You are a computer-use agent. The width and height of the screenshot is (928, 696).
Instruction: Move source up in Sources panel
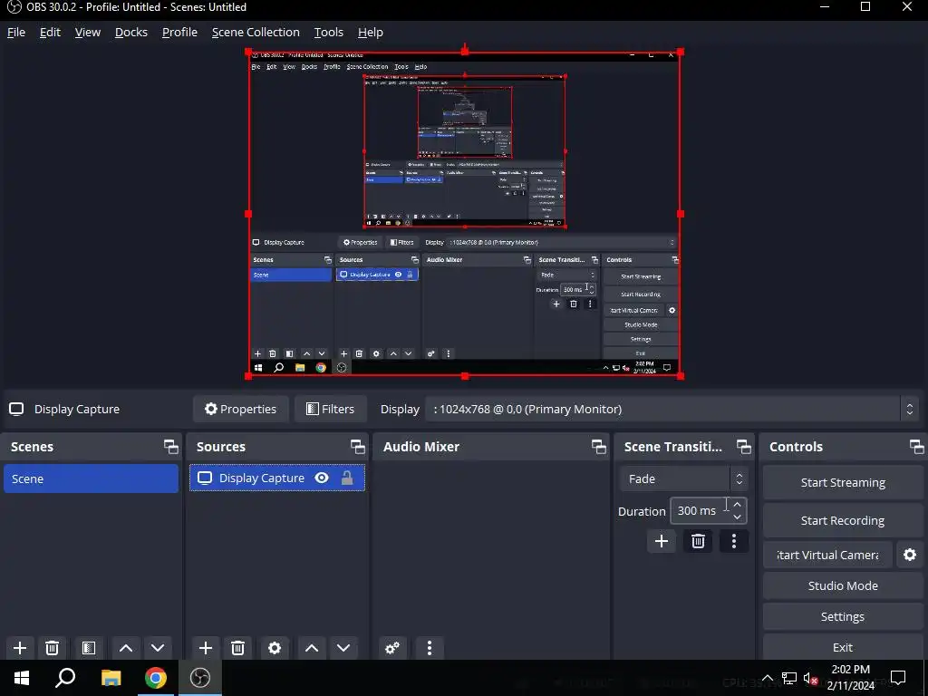(312, 647)
